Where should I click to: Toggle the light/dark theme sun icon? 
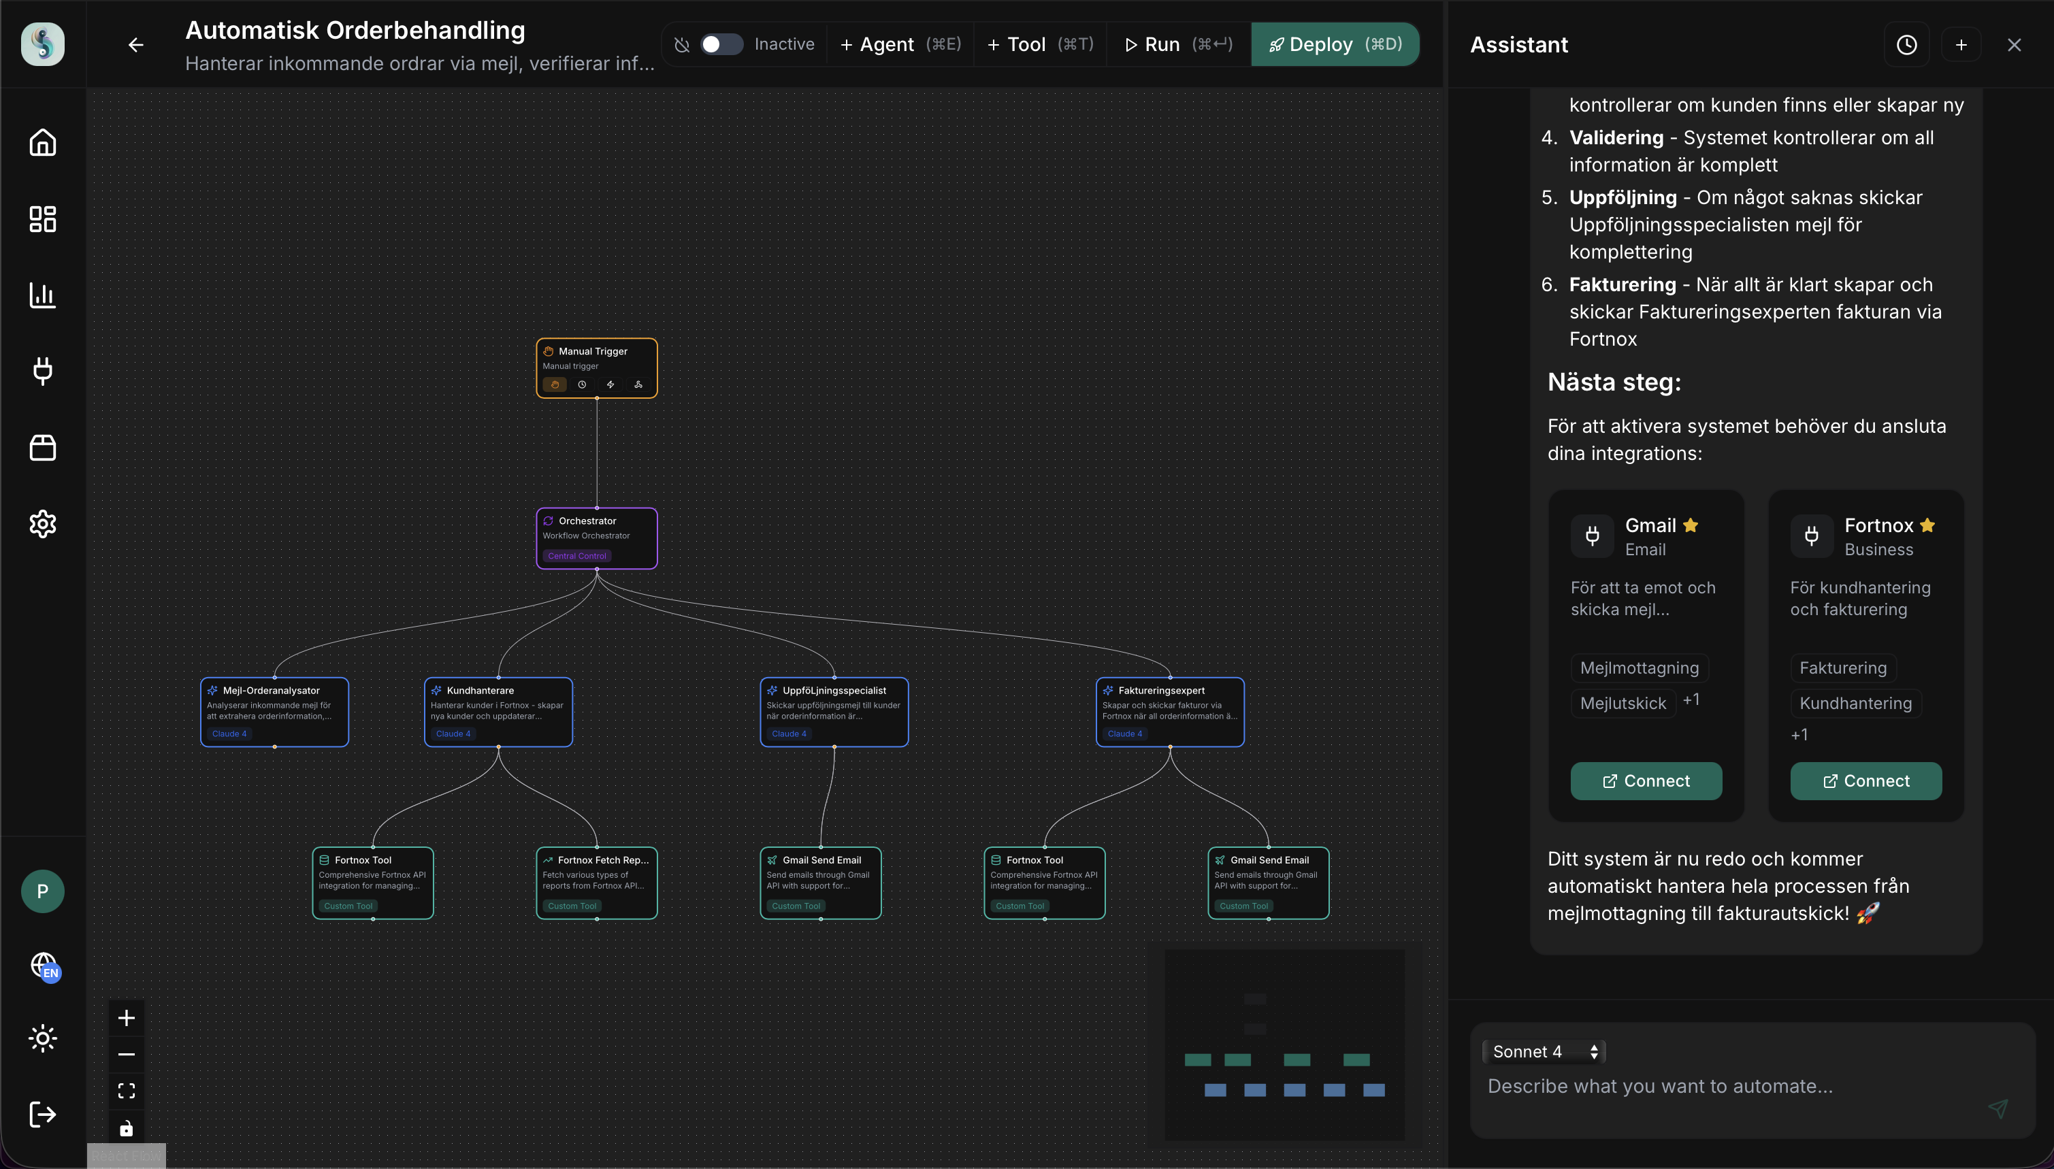[43, 1038]
